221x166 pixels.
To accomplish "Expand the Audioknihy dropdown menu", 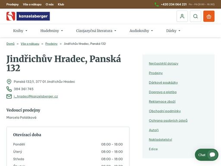I will coord(141,31).
